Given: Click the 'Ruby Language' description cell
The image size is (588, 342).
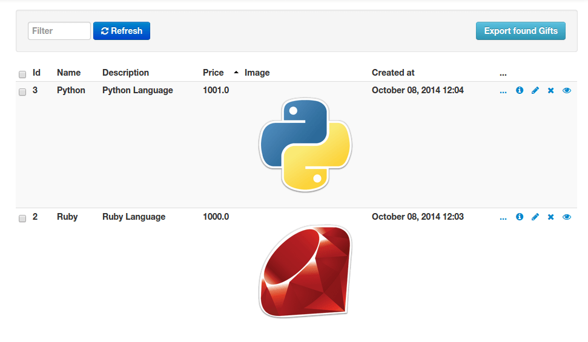Looking at the screenshot, I should 134,217.
